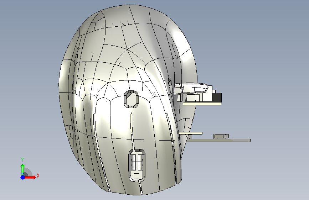Click the green "Y" axis label
The width and height of the screenshot is (309, 200).
22,160
